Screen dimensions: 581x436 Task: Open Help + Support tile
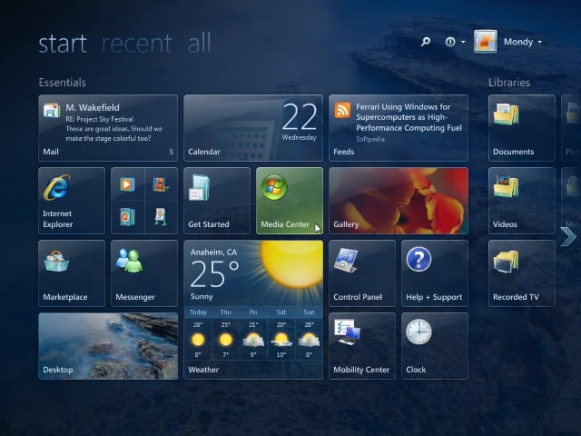click(x=434, y=272)
